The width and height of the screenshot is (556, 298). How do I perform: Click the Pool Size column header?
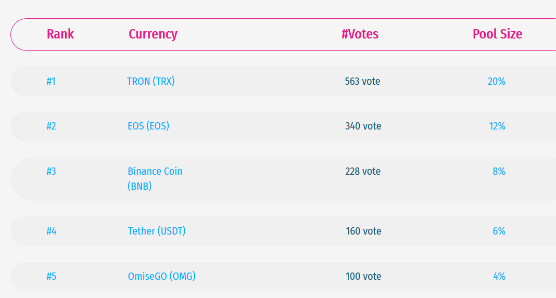click(x=497, y=34)
